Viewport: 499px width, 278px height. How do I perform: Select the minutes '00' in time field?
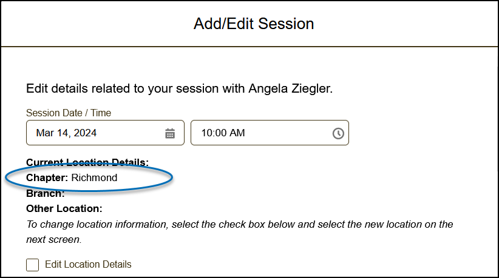(221, 133)
